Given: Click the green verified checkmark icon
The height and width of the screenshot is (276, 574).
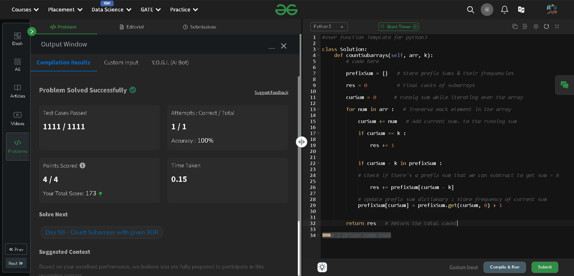Looking at the screenshot, I should coord(132,89).
